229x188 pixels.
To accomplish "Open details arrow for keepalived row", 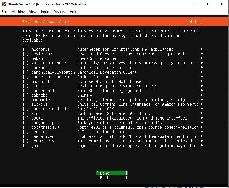I will click(x=202, y=136).
